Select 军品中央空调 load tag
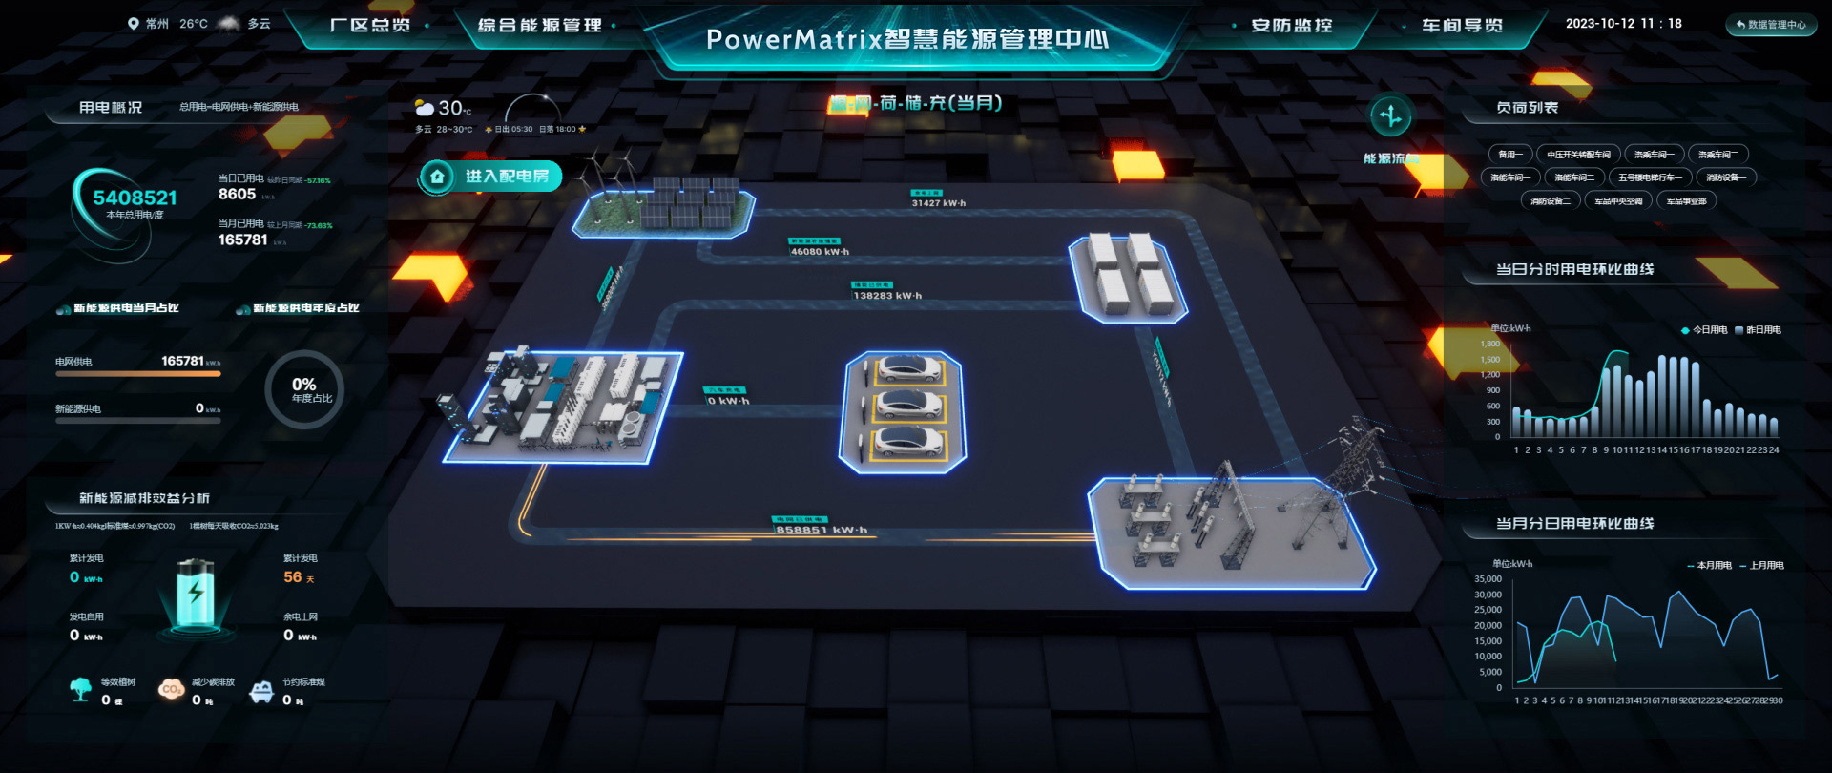This screenshot has height=773, width=1832. pos(1619,201)
